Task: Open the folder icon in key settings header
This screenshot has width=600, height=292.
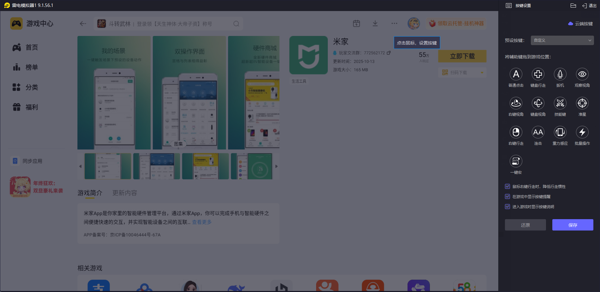Action: pyautogui.click(x=573, y=5)
